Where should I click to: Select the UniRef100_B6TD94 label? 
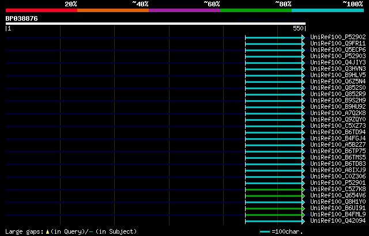pyautogui.click(x=338, y=132)
